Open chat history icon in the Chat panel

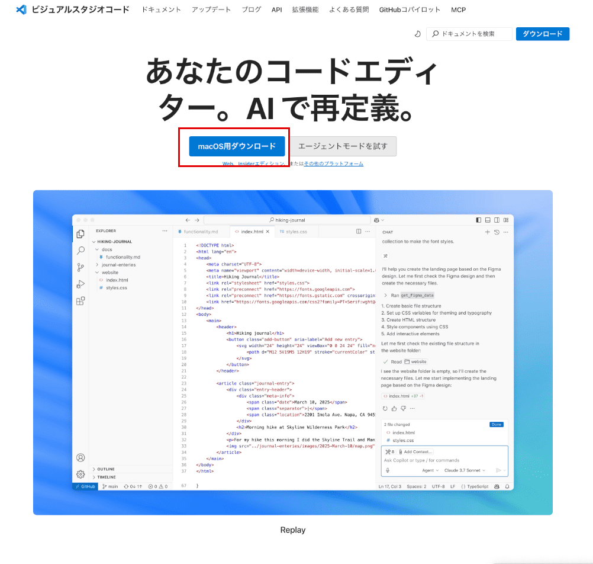[497, 232]
